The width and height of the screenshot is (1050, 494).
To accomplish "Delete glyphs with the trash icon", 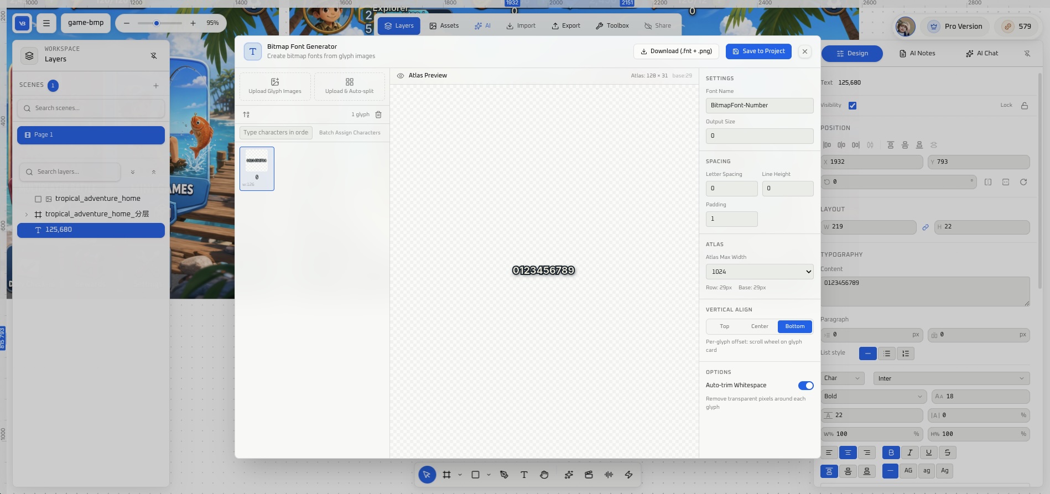I will point(378,115).
